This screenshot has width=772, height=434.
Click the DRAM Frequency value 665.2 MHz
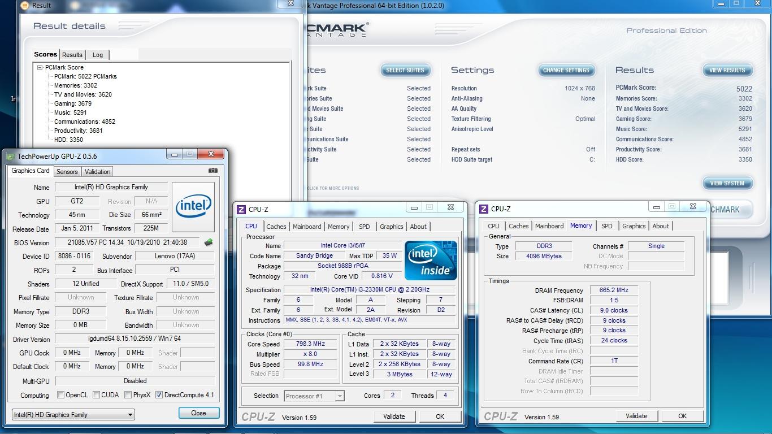pos(614,290)
